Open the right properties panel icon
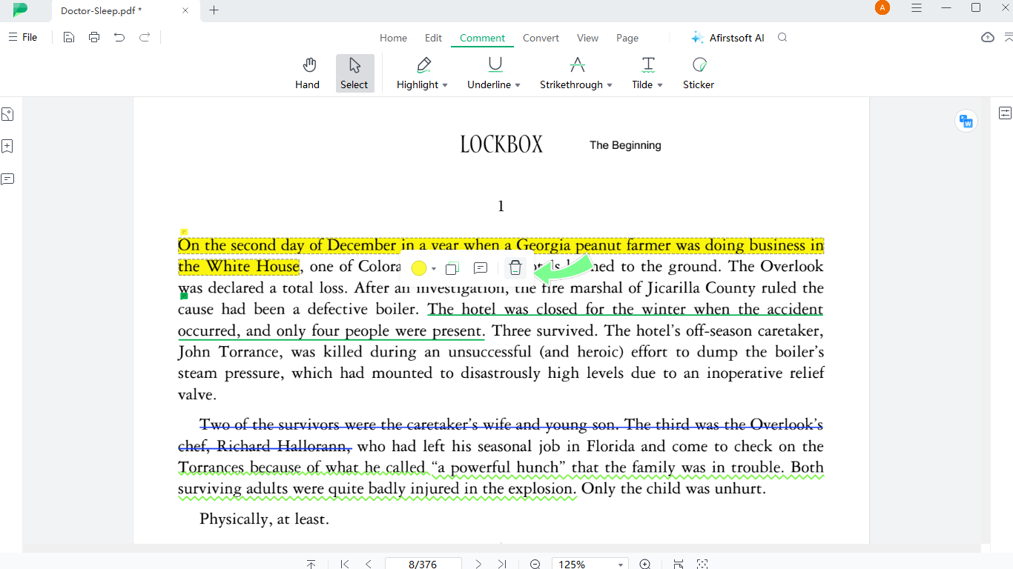Image resolution: width=1013 pixels, height=569 pixels. tap(1005, 113)
